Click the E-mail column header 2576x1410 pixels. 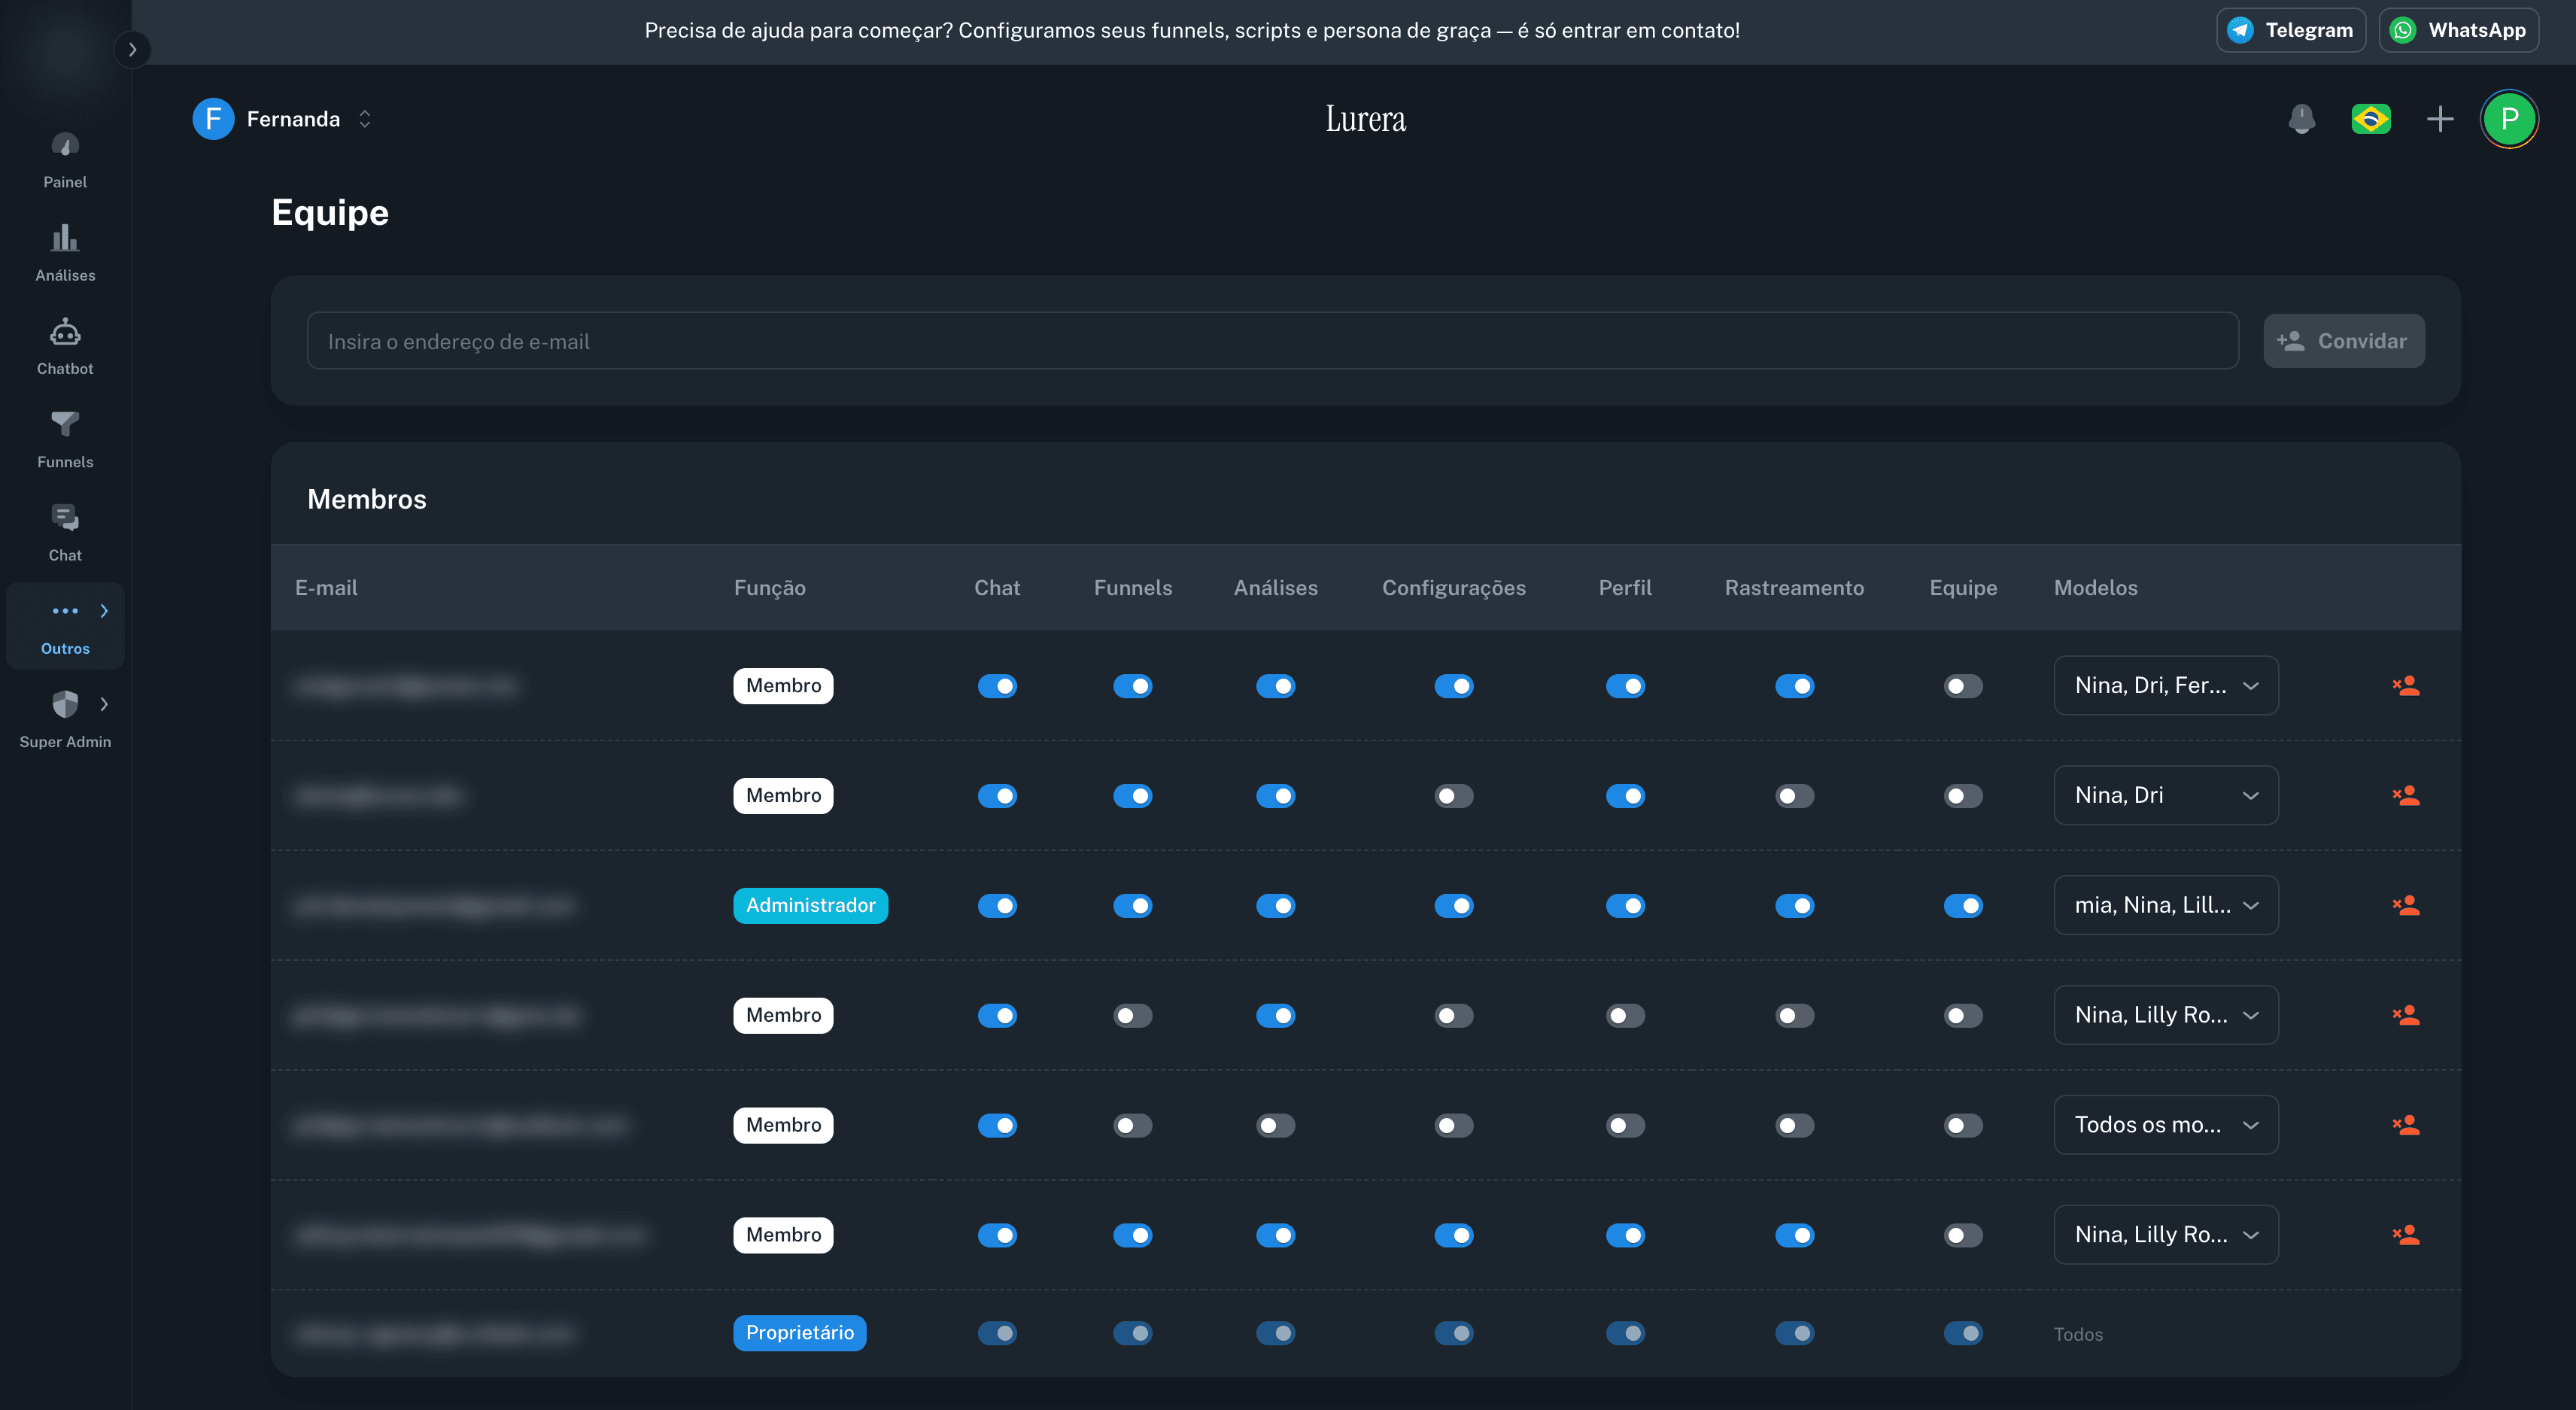326,588
